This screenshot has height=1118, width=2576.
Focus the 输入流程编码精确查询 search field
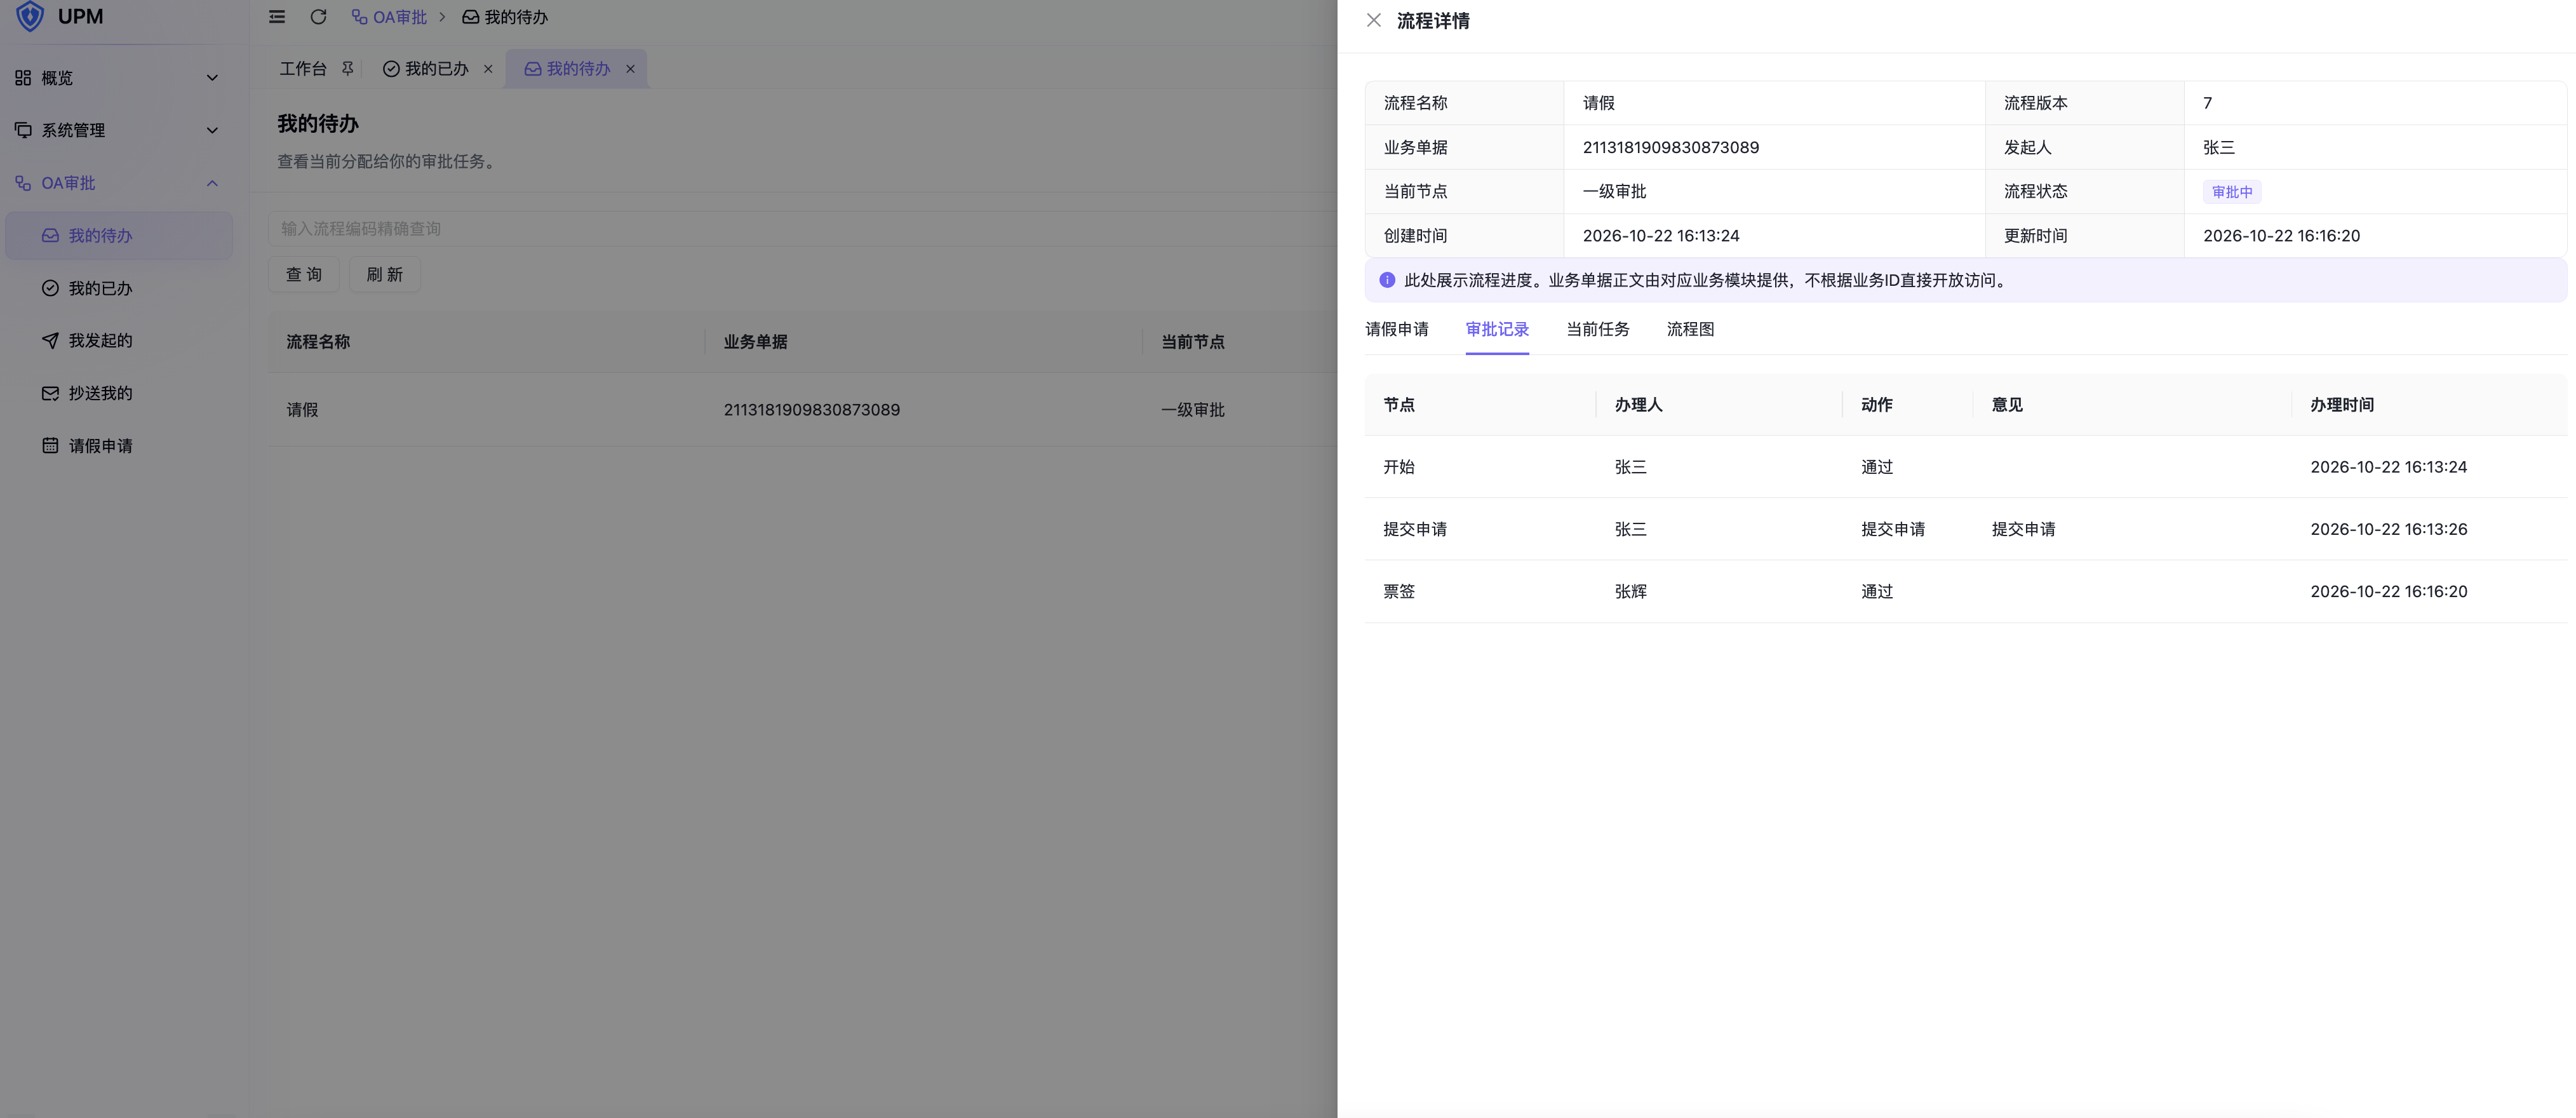pyautogui.click(x=802, y=229)
